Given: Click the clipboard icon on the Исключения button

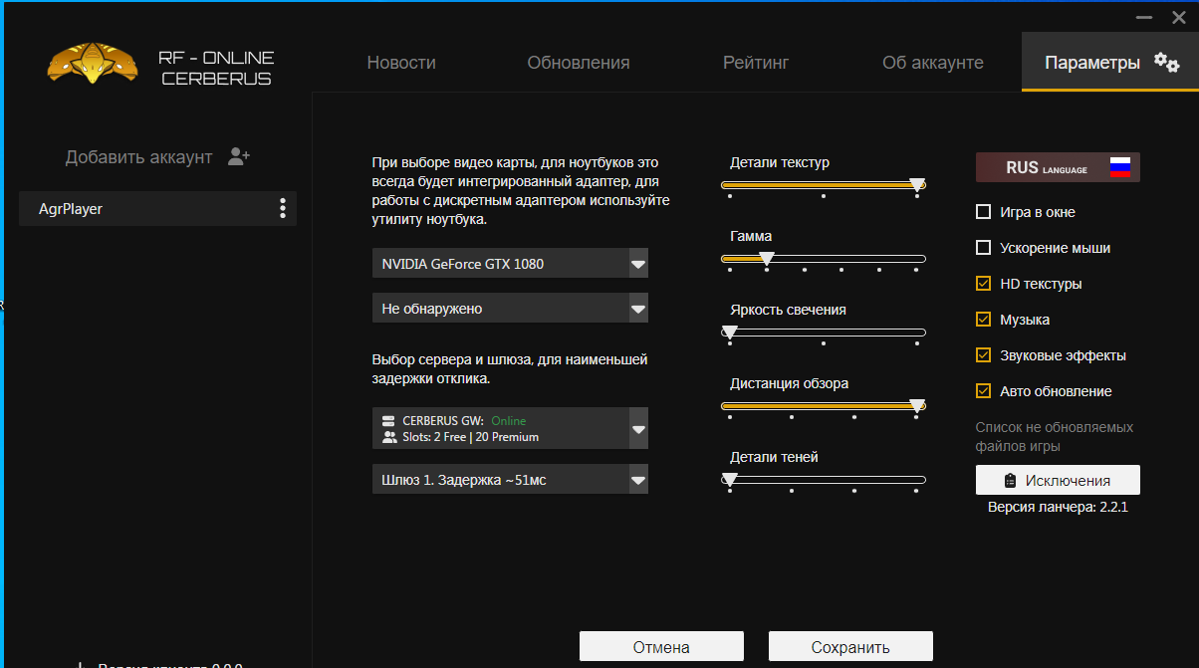Looking at the screenshot, I should (1011, 481).
